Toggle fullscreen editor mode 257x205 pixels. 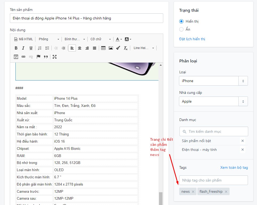[x=55, y=57]
